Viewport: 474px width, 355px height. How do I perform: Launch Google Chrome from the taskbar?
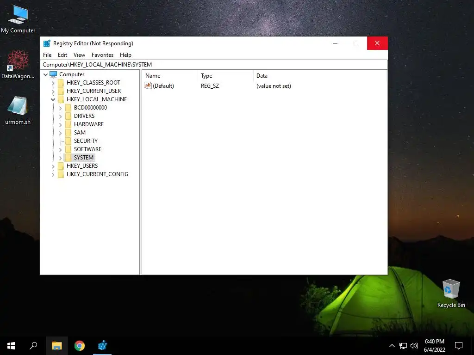[x=80, y=346]
